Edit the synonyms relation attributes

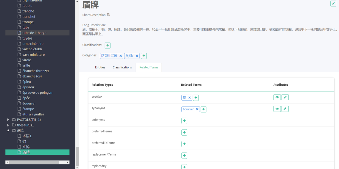(x=285, y=109)
